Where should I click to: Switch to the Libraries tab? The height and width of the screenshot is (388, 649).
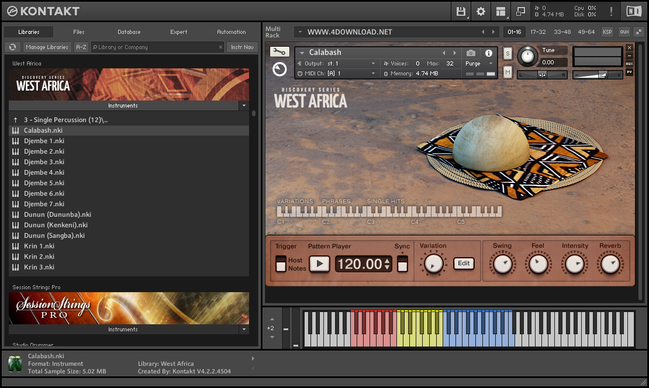pos(29,32)
